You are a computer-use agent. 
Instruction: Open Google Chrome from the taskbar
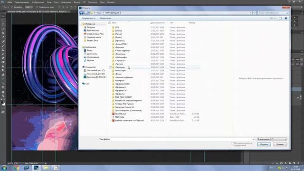point(17,168)
